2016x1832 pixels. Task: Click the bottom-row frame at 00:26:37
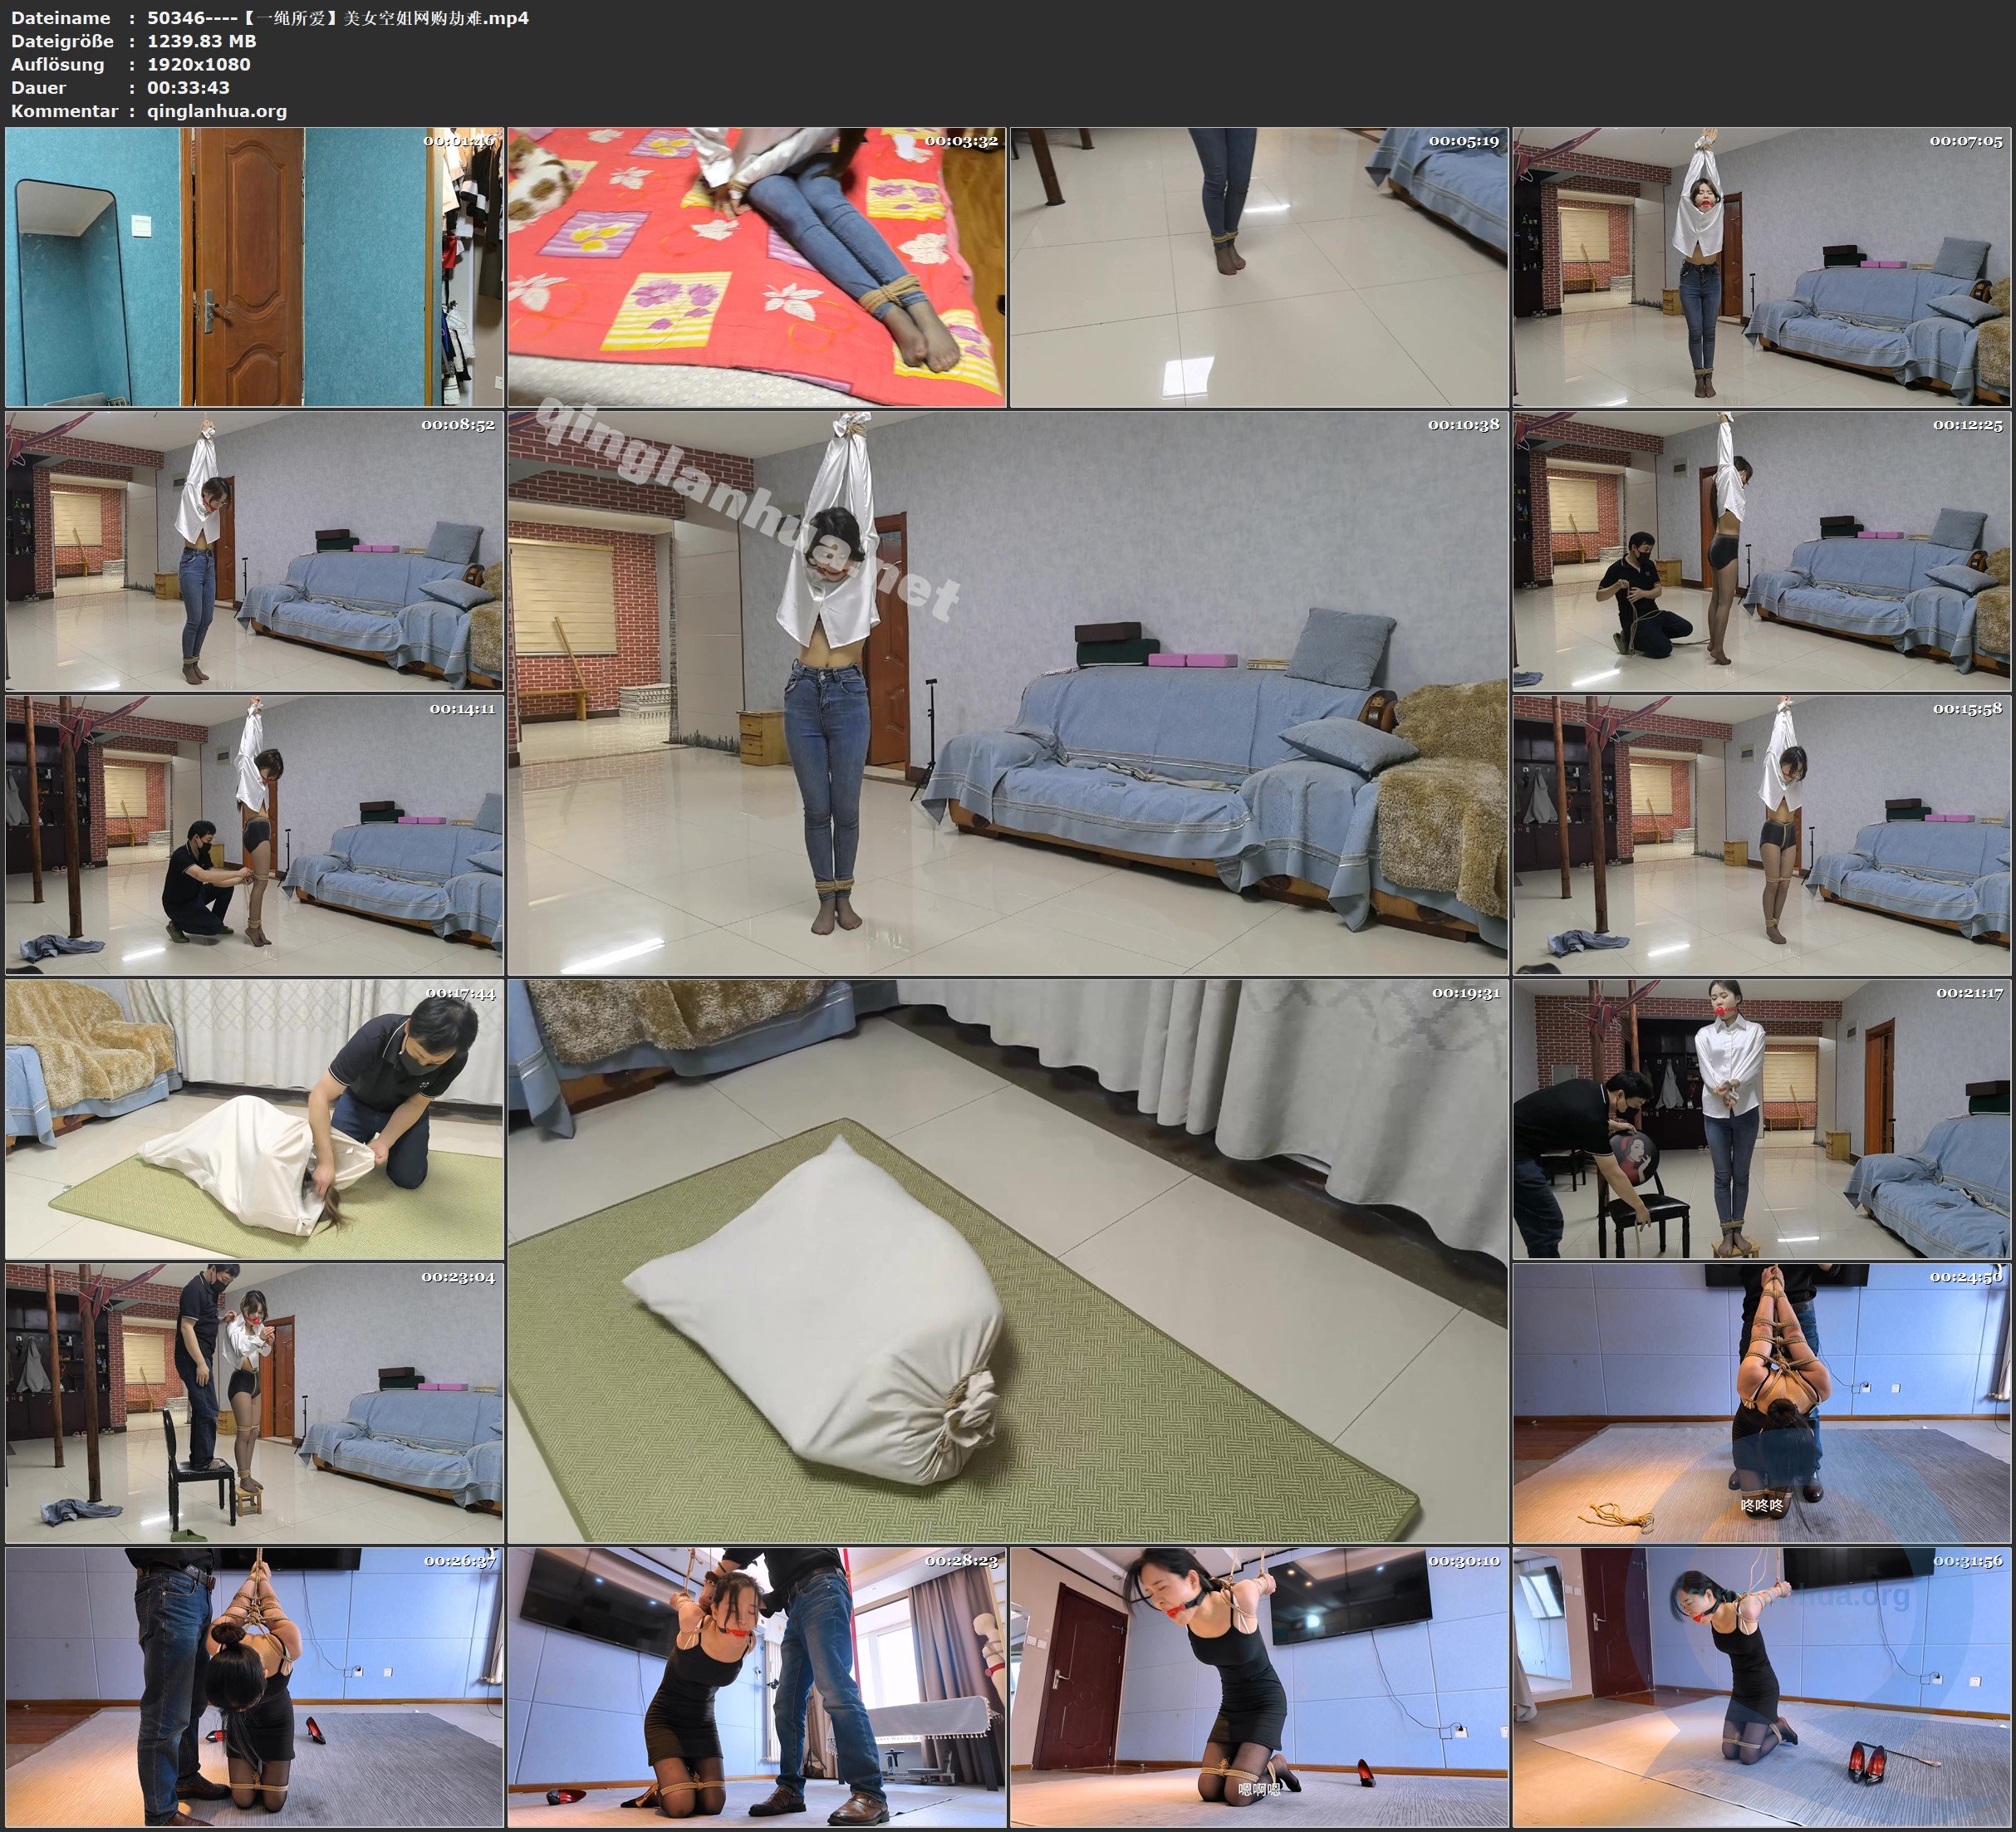[x=254, y=1687]
